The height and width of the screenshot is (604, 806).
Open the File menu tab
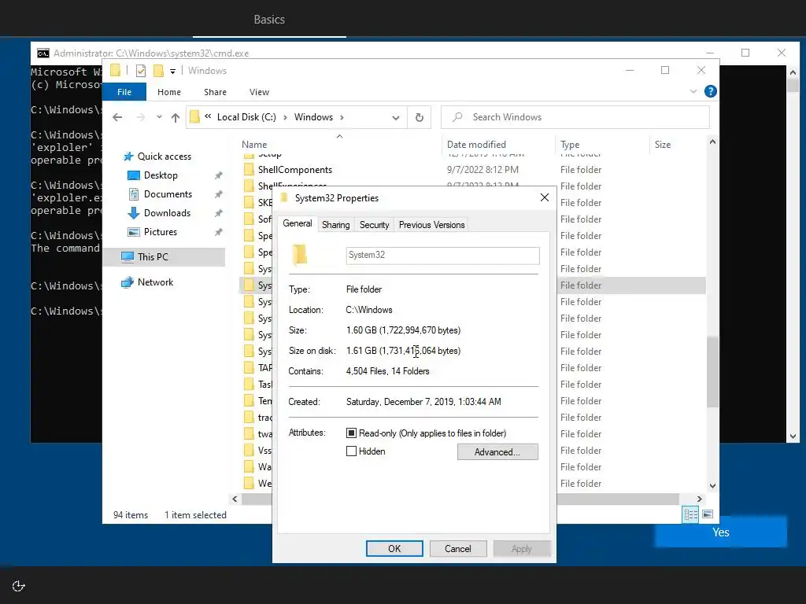[124, 92]
